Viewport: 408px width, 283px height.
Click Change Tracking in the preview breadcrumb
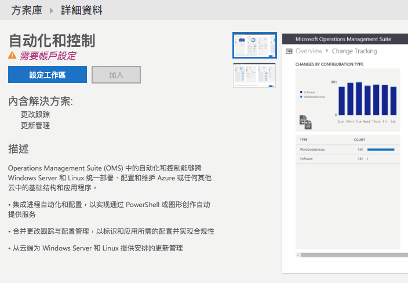click(355, 51)
